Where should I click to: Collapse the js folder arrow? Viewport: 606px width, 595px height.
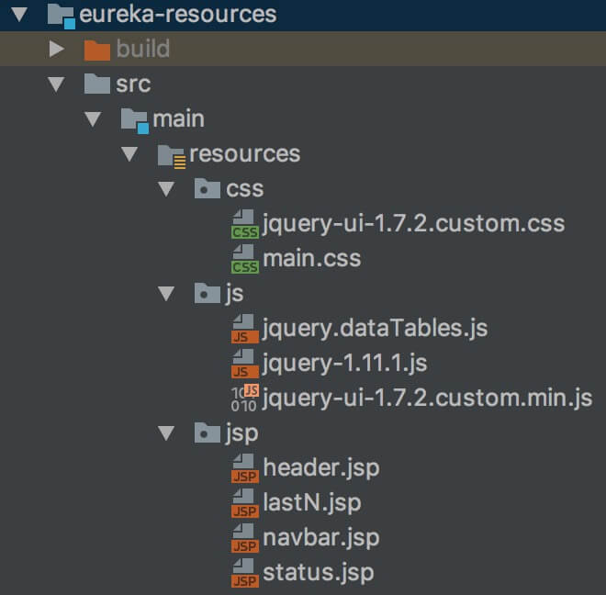[x=166, y=294]
